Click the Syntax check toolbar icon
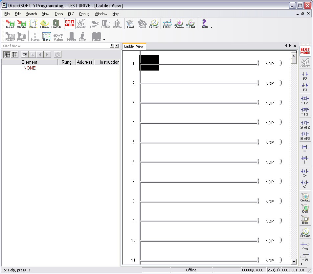This screenshot has height=274, width=313. 97,36
